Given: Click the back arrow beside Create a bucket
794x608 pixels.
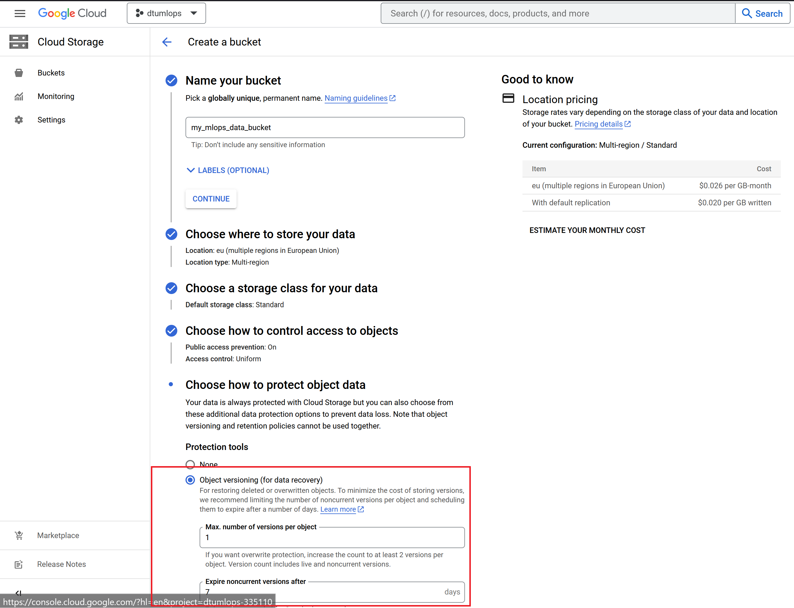Looking at the screenshot, I should [167, 42].
